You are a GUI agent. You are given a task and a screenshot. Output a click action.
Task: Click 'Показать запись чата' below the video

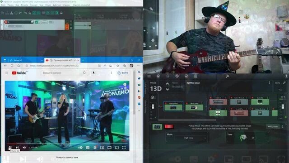click(x=67, y=158)
